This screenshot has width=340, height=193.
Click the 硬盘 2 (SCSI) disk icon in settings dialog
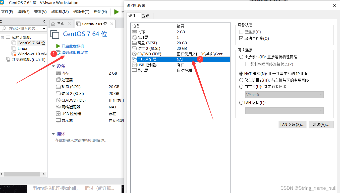point(134,49)
